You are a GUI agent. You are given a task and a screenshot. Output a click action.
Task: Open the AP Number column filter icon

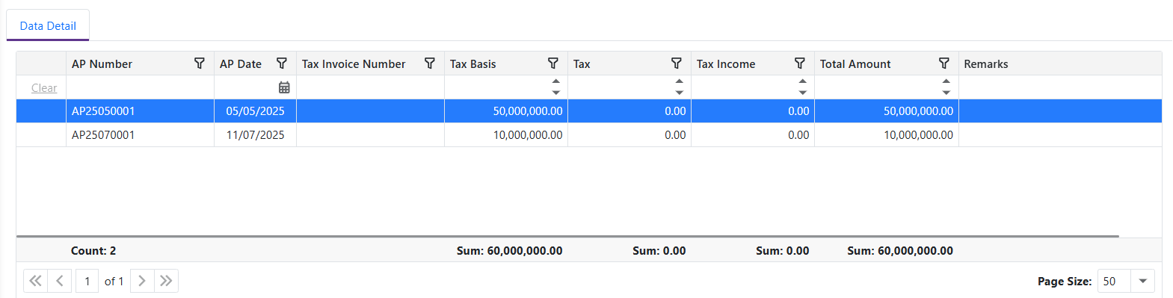coord(200,63)
